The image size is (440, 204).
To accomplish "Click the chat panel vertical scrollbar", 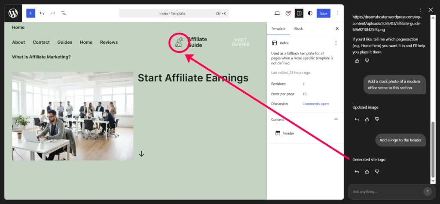I will tap(433, 150).
